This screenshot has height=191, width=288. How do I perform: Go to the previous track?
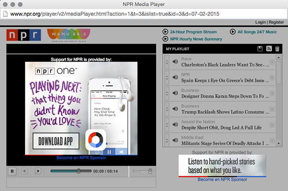coord(24,171)
